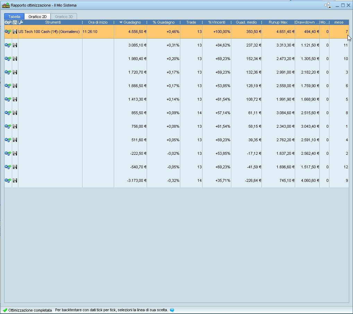Apply parameters icon in the 511,60 € row
This screenshot has width=353, height=314.
8,140
